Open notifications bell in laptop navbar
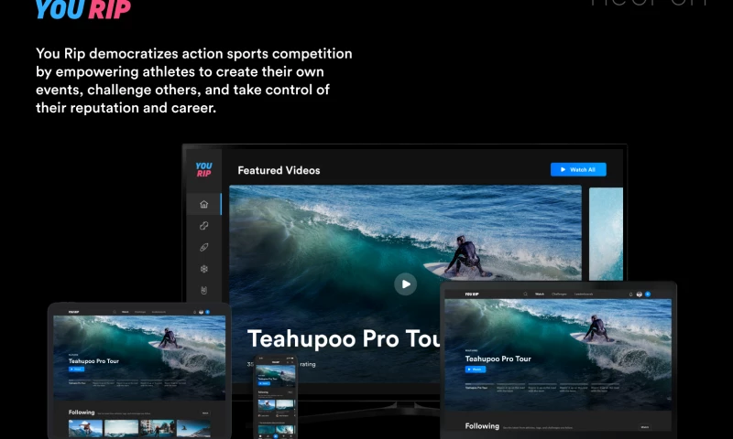Viewport: 733px width, 439px height. point(631,294)
